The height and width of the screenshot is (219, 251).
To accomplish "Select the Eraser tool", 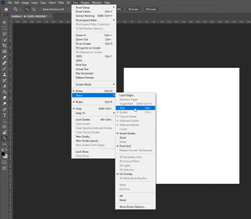I will [4, 87].
